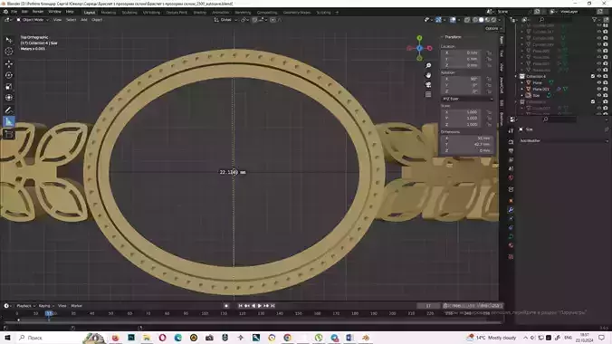Open Keying dropdown in timeline

(46, 306)
